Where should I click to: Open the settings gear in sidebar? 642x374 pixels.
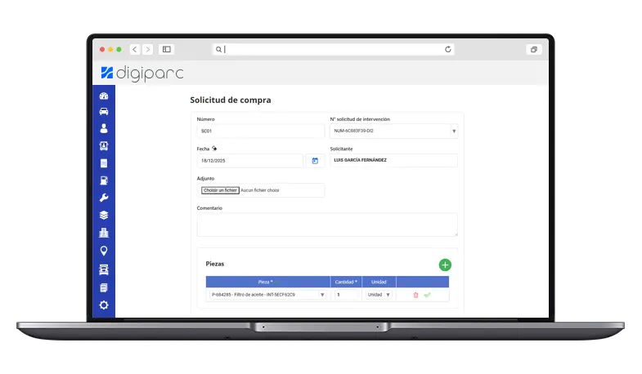click(x=104, y=305)
